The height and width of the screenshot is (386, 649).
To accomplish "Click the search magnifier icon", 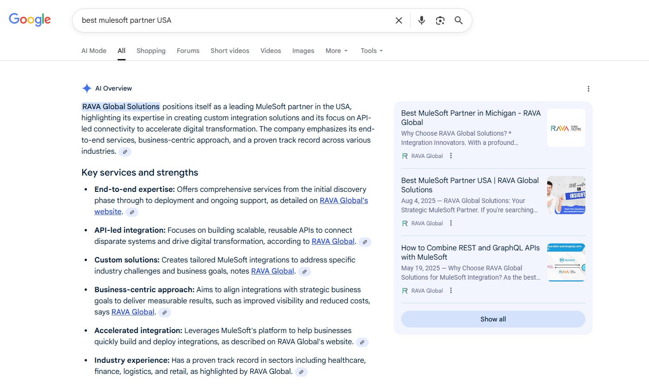I will [x=458, y=20].
